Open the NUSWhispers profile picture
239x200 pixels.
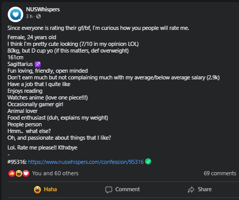click(15, 14)
